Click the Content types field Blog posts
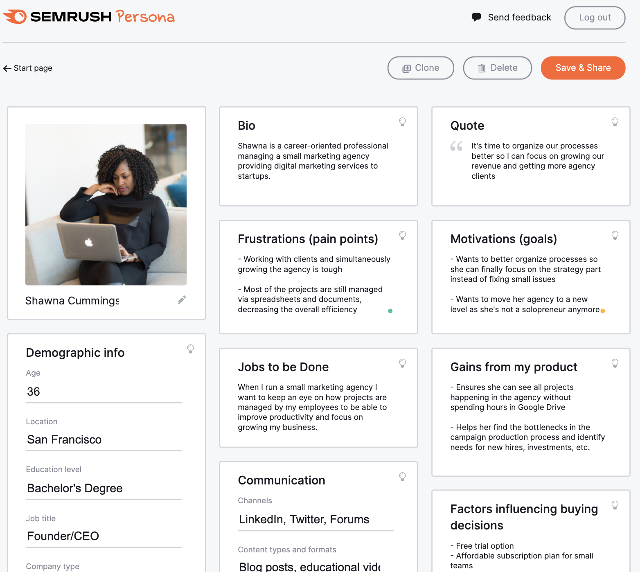 pos(310,566)
